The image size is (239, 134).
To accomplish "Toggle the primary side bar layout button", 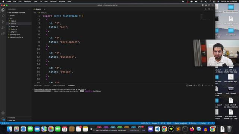I will click(x=202, y=5).
